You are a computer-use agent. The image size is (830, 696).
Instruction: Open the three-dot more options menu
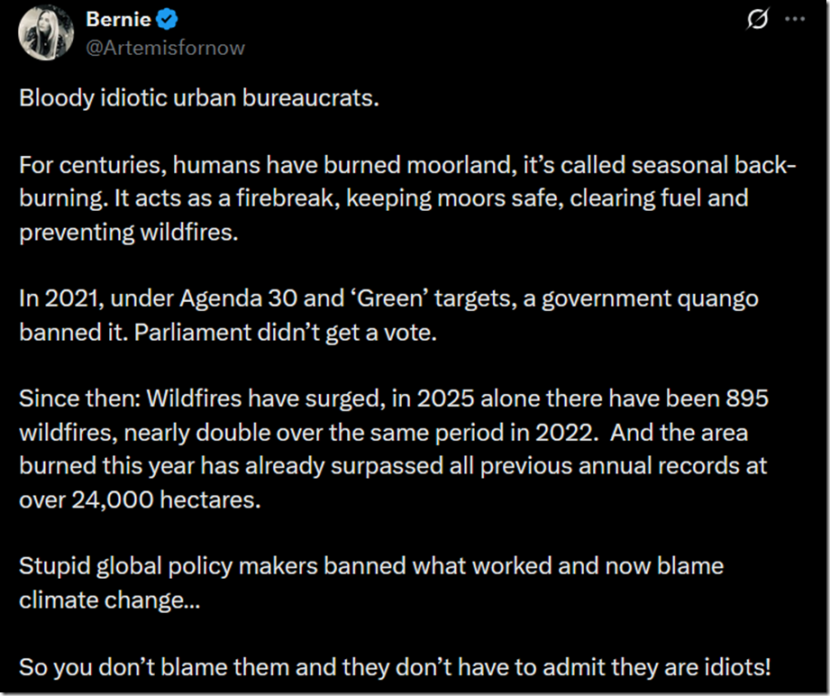click(x=794, y=22)
